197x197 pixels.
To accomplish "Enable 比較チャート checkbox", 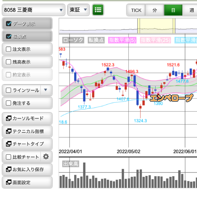I will pos(8,157).
